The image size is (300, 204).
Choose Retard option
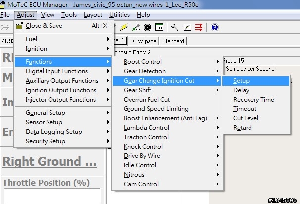pyautogui.click(x=255, y=127)
